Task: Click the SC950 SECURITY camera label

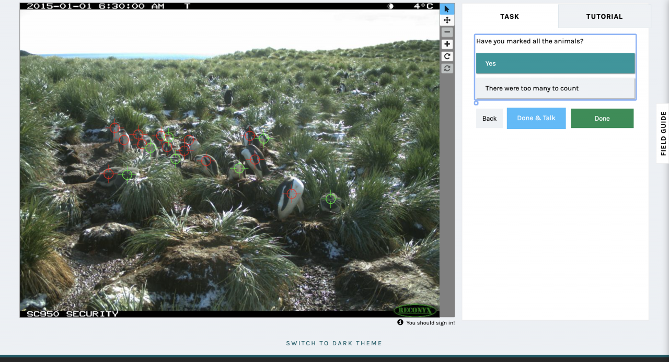Action: pos(73,313)
